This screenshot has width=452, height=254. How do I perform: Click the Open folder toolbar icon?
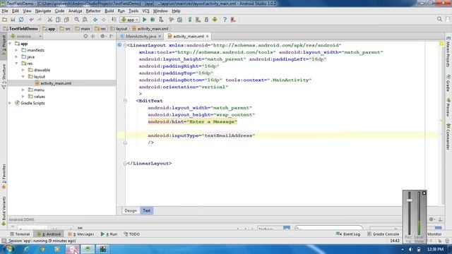coord(5,20)
